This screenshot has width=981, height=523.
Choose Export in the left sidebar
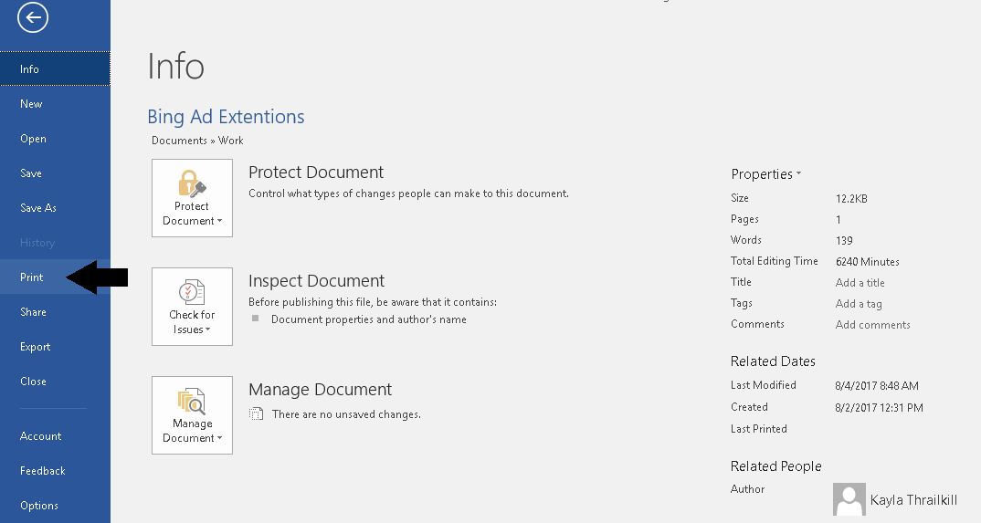[x=36, y=347]
